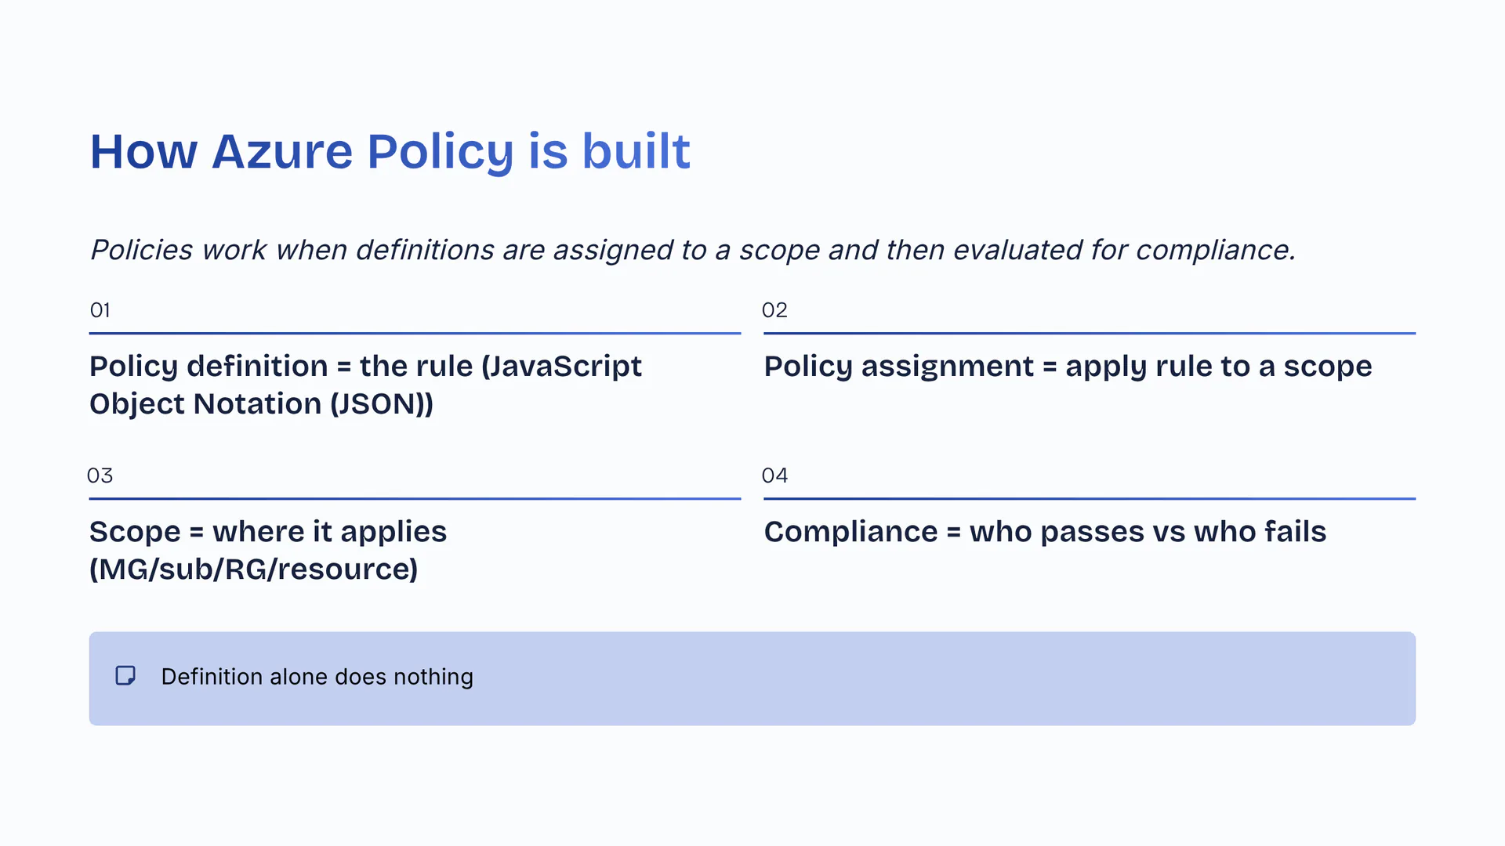Screen dimensions: 1505x846
Task: Select the 'Policy definition = the rule' heading
Action: [x=365, y=367]
